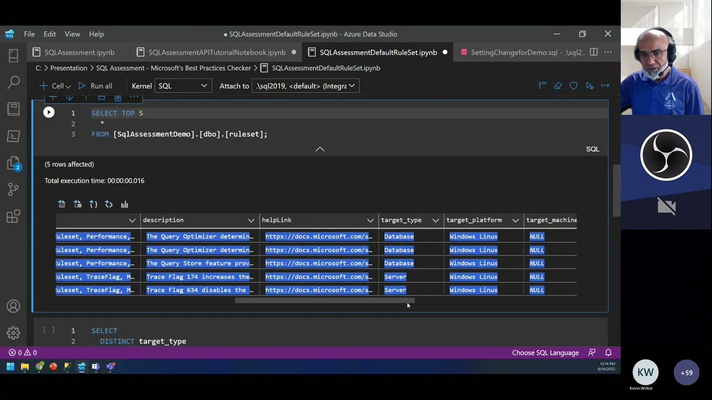
Task: Open Explorer icon with badge 2
Action: (x=13, y=163)
